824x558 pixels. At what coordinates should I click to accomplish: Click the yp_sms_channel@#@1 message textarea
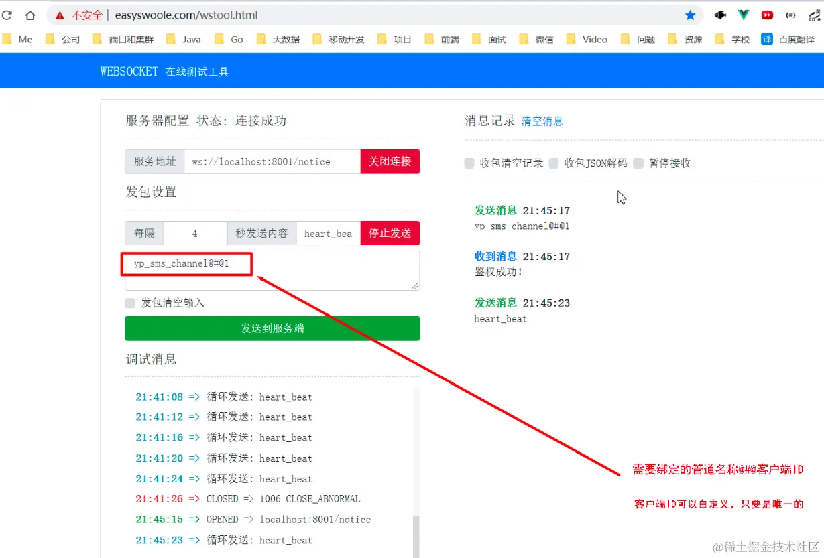[272, 271]
